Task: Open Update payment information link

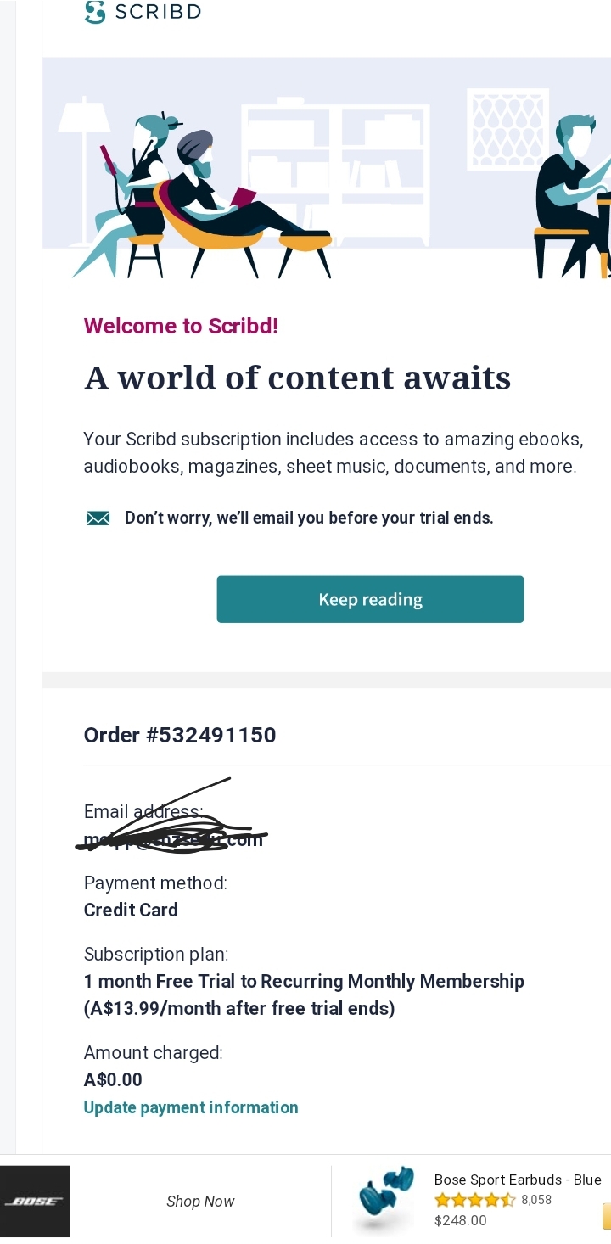Action: 191,1107
